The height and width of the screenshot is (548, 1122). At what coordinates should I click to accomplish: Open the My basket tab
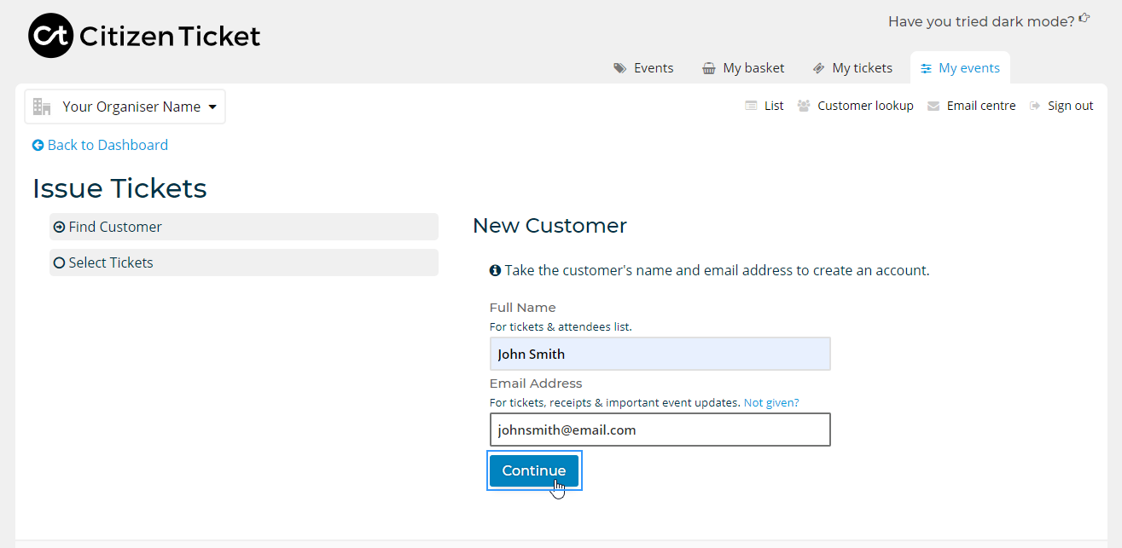tap(743, 68)
